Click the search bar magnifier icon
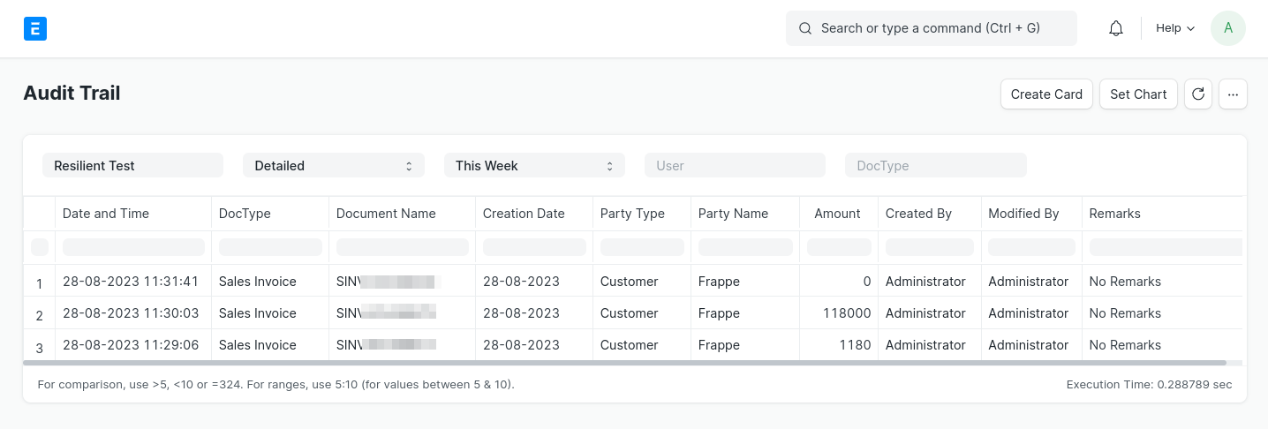 805,28
